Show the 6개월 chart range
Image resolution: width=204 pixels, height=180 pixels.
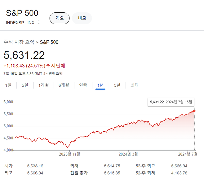(64, 85)
